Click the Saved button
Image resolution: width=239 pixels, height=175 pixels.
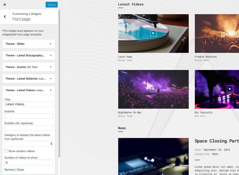[x=52, y=5]
